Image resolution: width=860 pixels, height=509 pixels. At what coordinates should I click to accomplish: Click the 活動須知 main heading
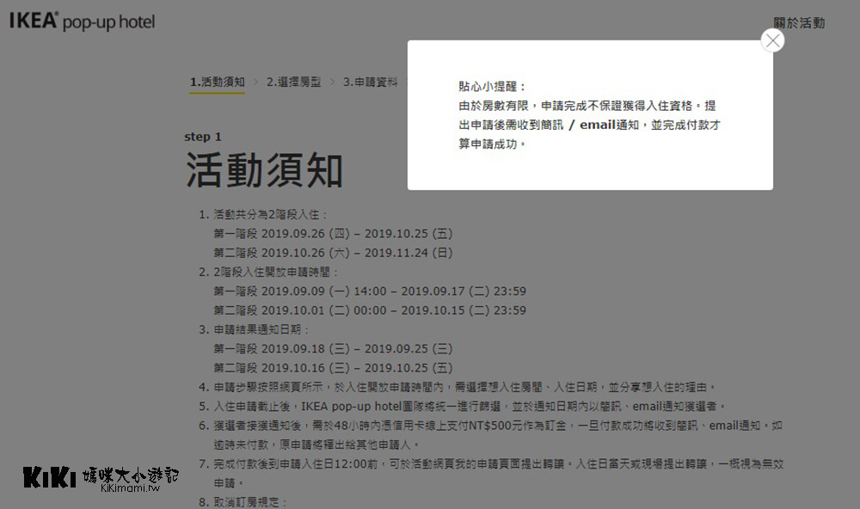264,170
